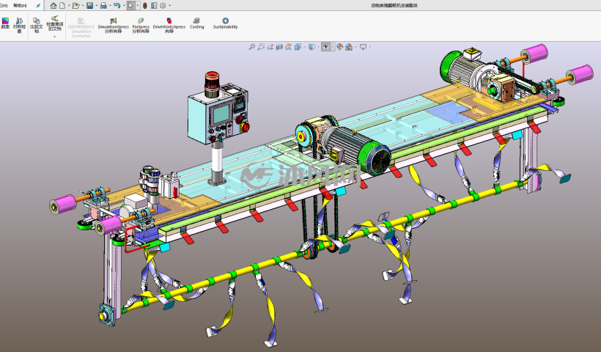Image resolution: width=601 pixels, height=352 pixels.
Task: Save the assembly with the disk icon
Action: coord(89,5)
